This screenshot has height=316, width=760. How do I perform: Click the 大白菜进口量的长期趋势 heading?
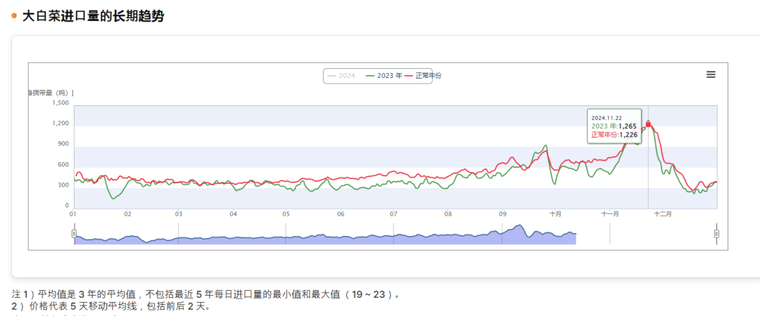[93, 15]
